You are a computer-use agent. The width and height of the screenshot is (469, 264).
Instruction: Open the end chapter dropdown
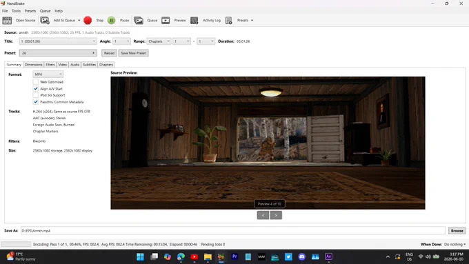point(206,41)
